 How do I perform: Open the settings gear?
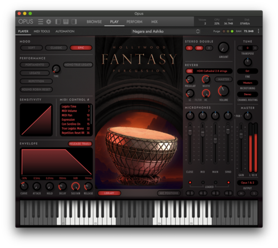pyautogui.click(x=48, y=22)
